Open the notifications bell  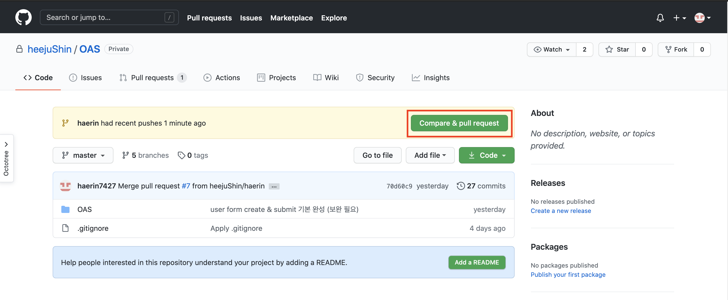[x=660, y=18]
